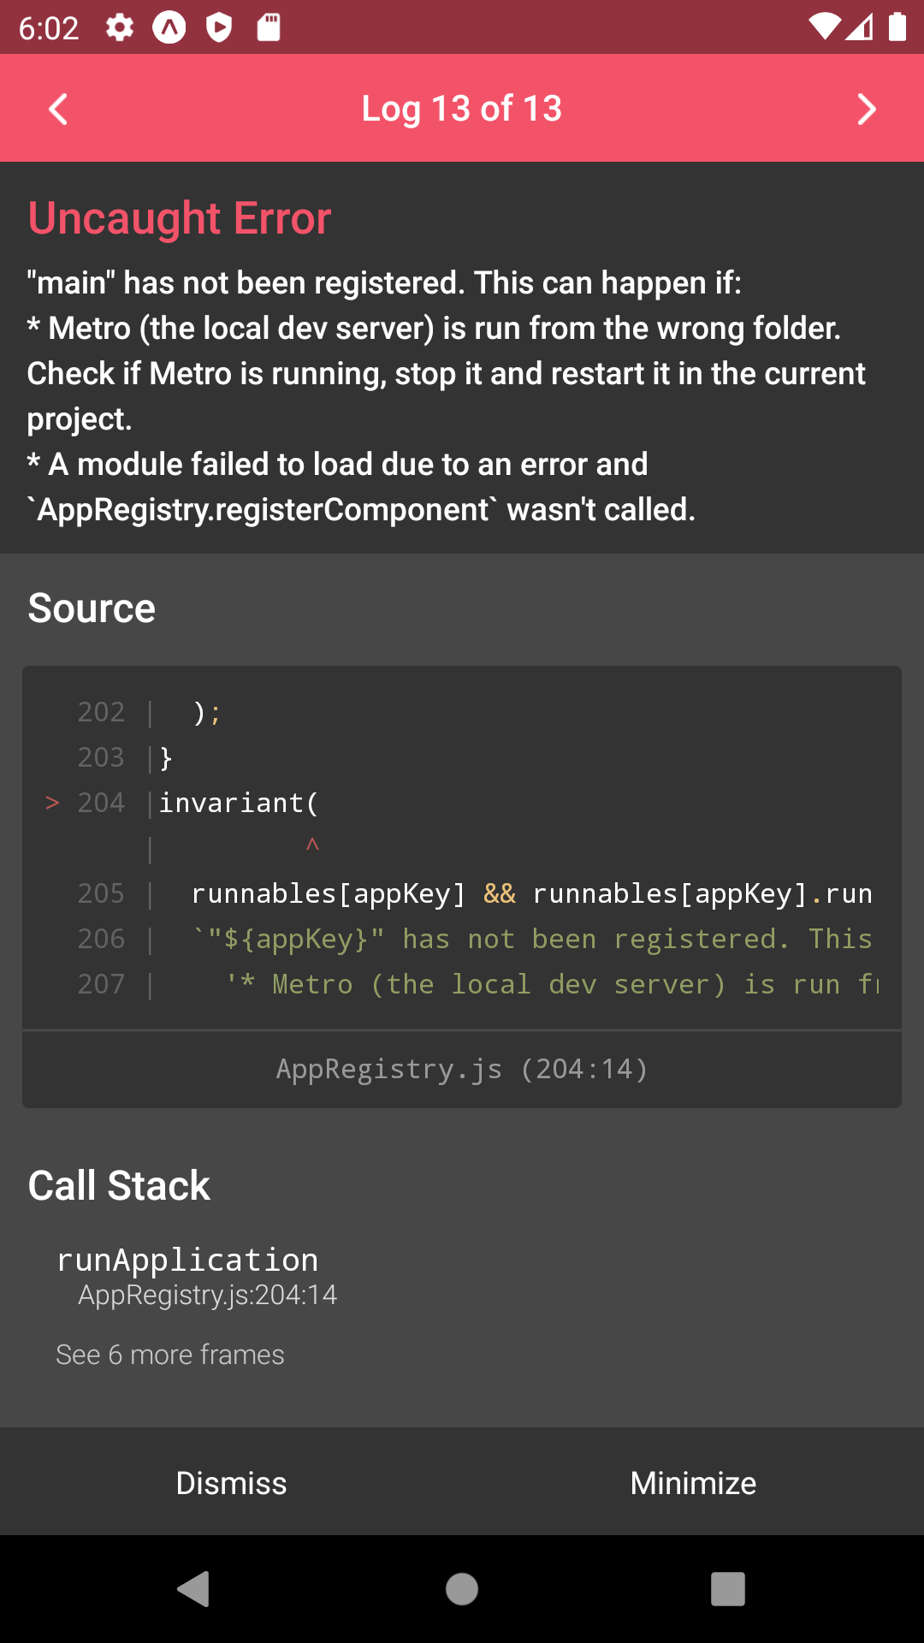The height and width of the screenshot is (1643, 924).
Task: Expand See 6 more frames
Action: 170,1355
